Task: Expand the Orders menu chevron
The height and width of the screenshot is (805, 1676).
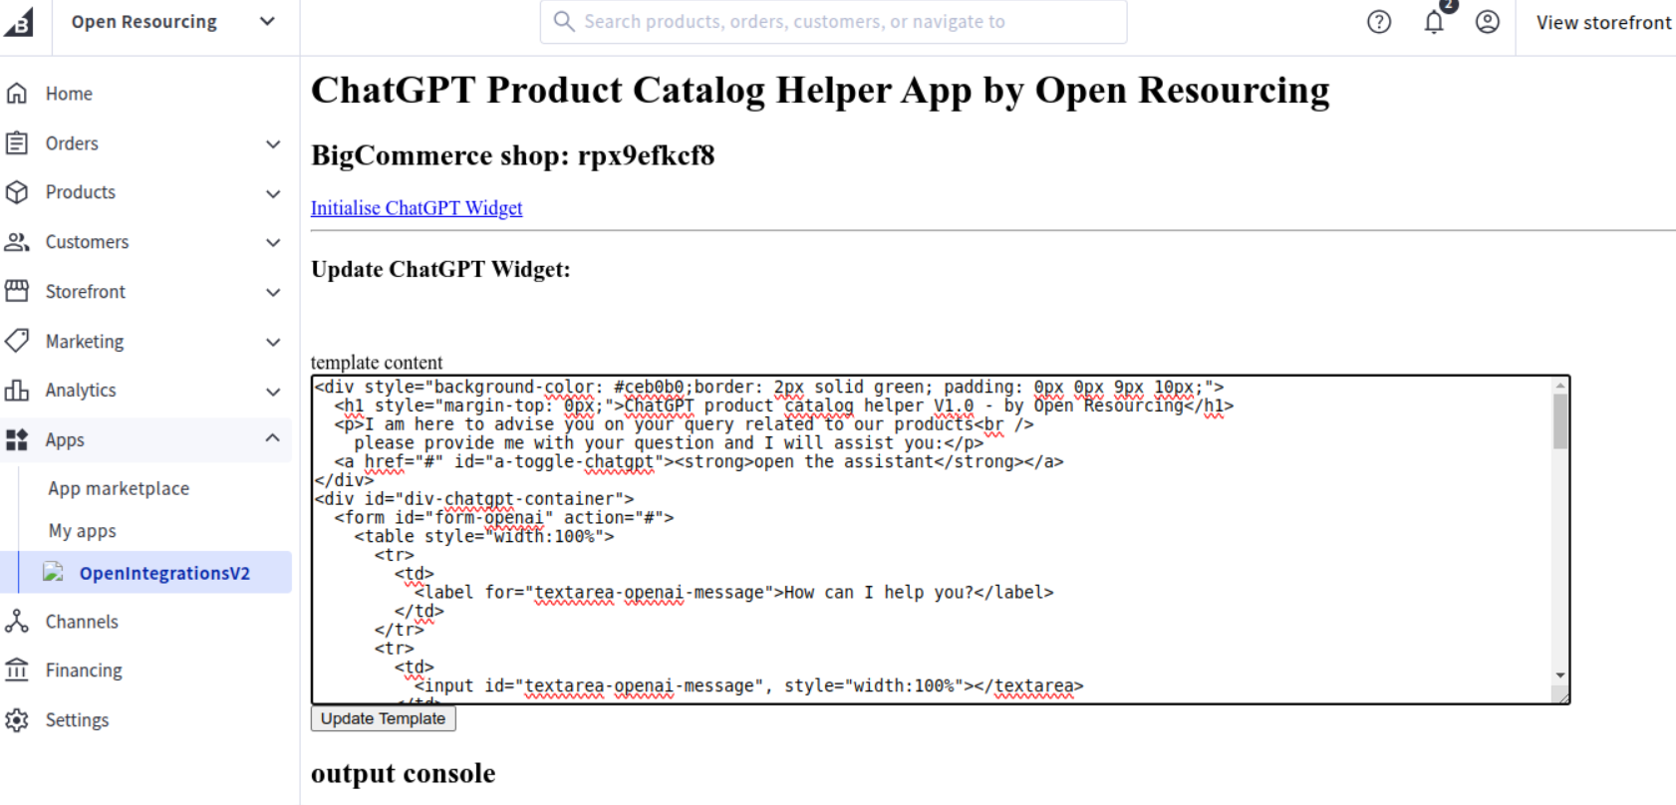Action: pyautogui.click(x=273, y=143)
